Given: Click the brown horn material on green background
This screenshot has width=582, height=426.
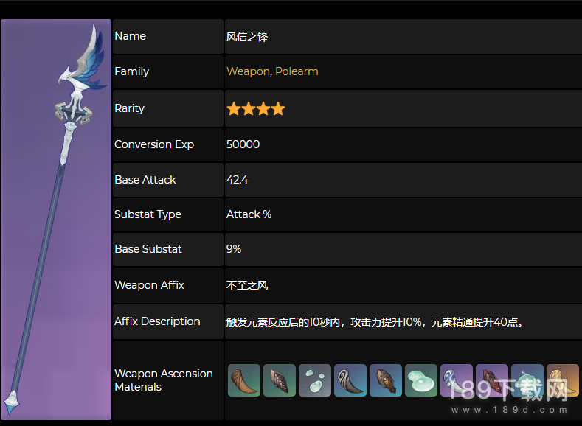Looking at the screenshot, I should (x=244, y=380).
